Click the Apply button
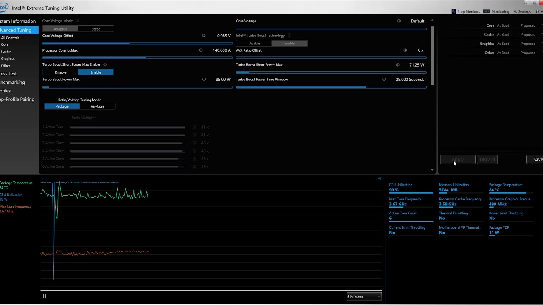 click(458, 160)
